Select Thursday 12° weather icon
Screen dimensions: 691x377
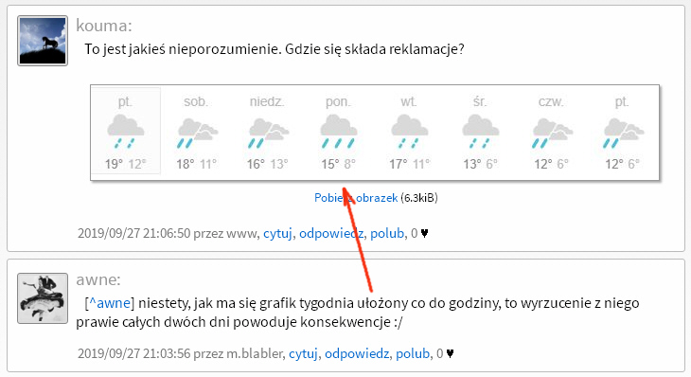coord(552,133)
